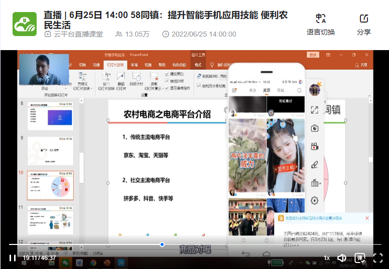389x269 pixels.
Task: Click the thumbnail panel scroll-down arrow
Action: click(x=81, y=247)
